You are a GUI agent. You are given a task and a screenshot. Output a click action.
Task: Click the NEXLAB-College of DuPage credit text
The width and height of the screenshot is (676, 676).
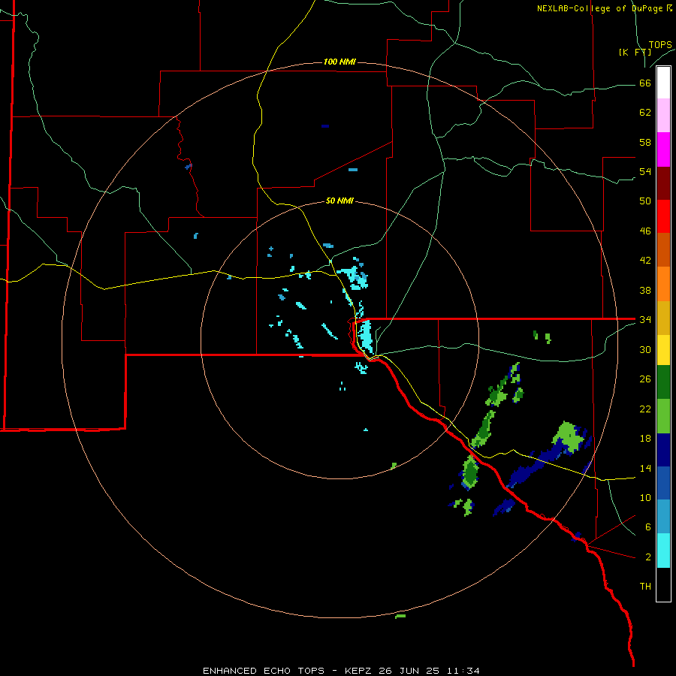[x=604, y=8]
